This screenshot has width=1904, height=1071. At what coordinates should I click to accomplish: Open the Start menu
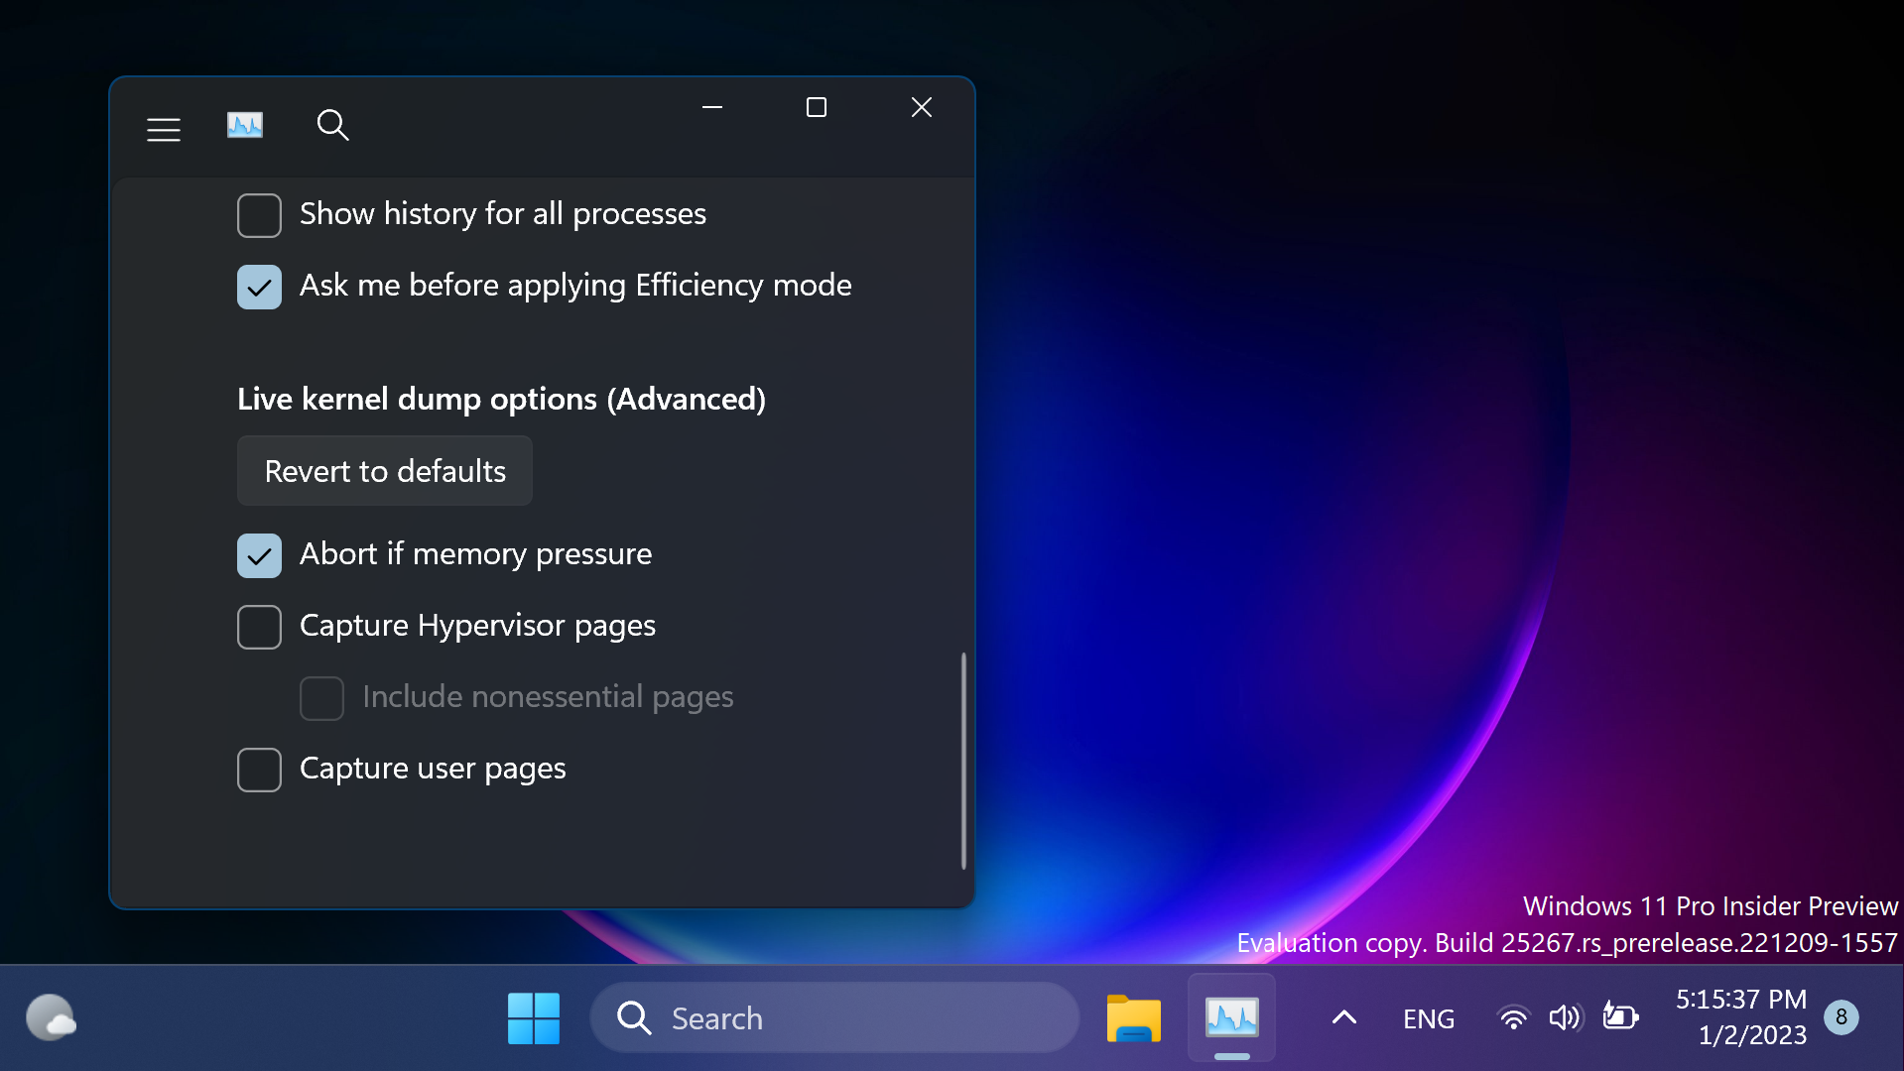(533, 1017)
